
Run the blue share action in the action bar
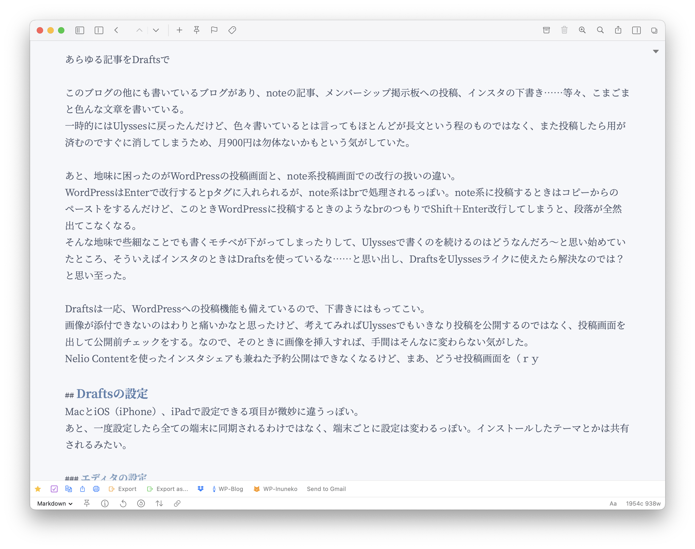(x=82, y=489)
